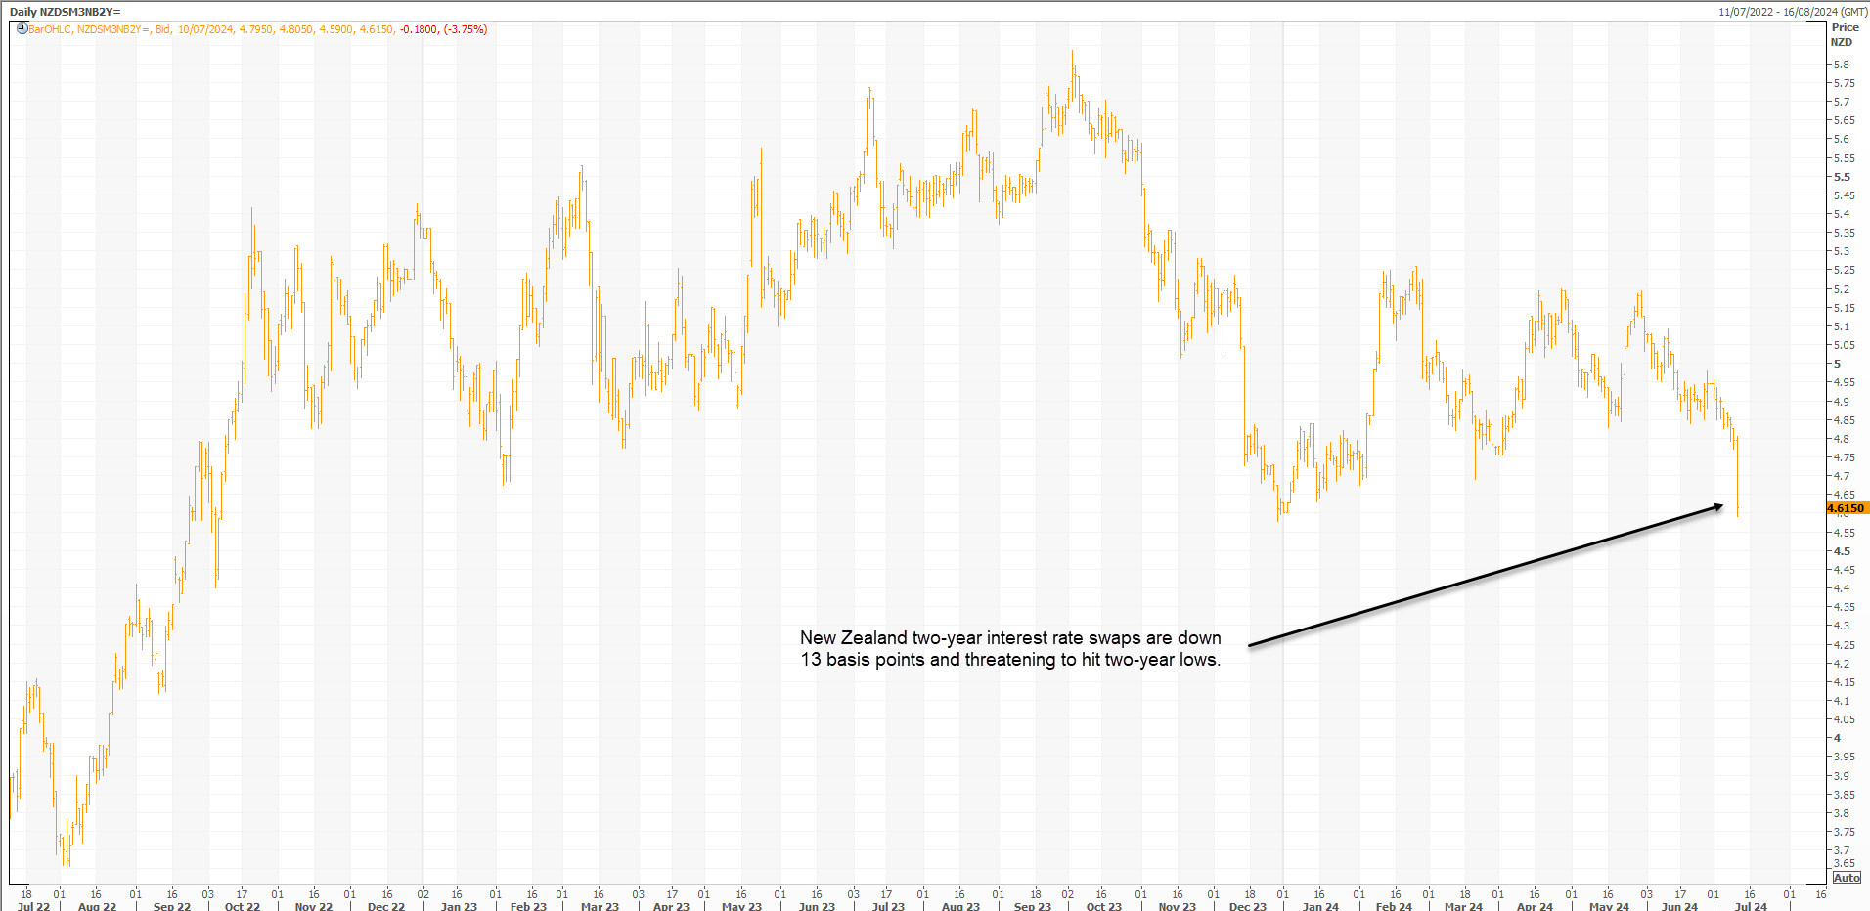Viewport: 1870px width, 911px height.
Task: Click the 3.65 price axis label
Action: point(1844,863)
